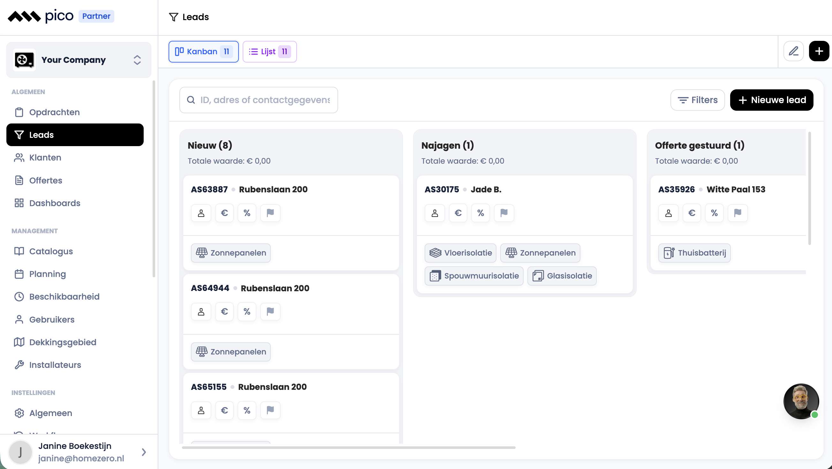Click the flag icon on lead AS65155
Screen dimensions: 832x469
point(270,411)
